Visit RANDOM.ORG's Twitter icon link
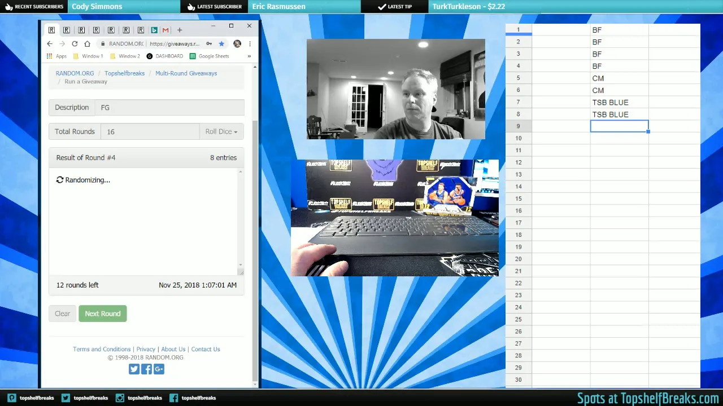 click(x=134, y=369)
